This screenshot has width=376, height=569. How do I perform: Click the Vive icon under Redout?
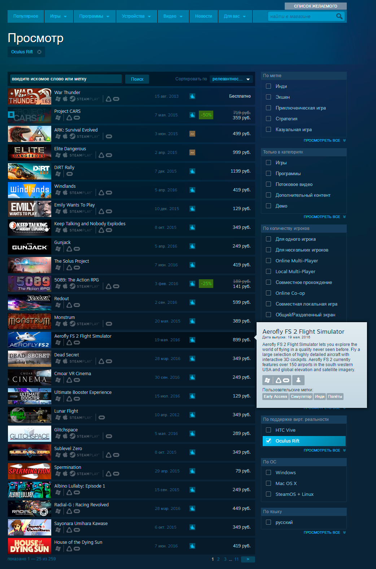69,305
